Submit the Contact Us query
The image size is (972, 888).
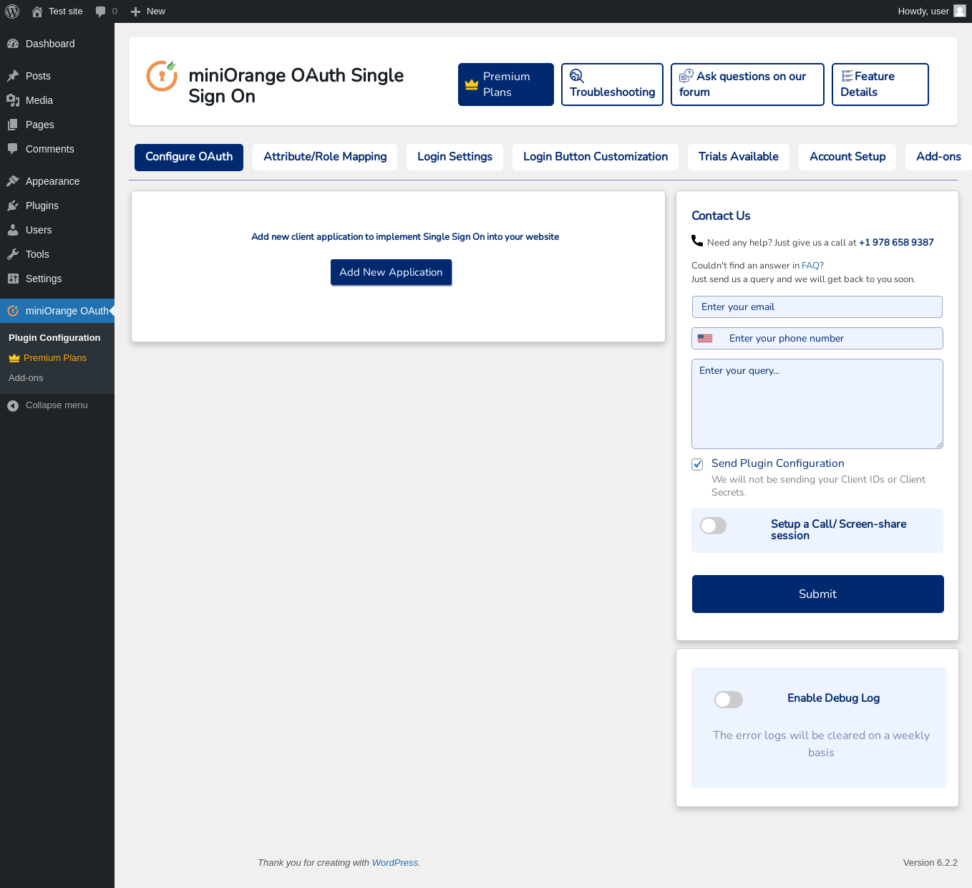tap(817, 594)
